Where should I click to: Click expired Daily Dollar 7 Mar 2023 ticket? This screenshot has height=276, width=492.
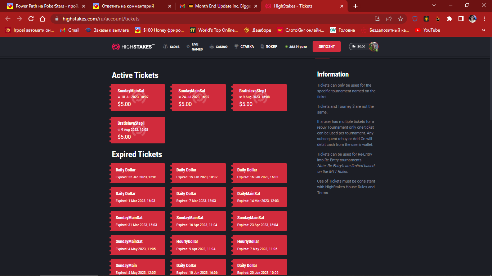coord(198,197)
